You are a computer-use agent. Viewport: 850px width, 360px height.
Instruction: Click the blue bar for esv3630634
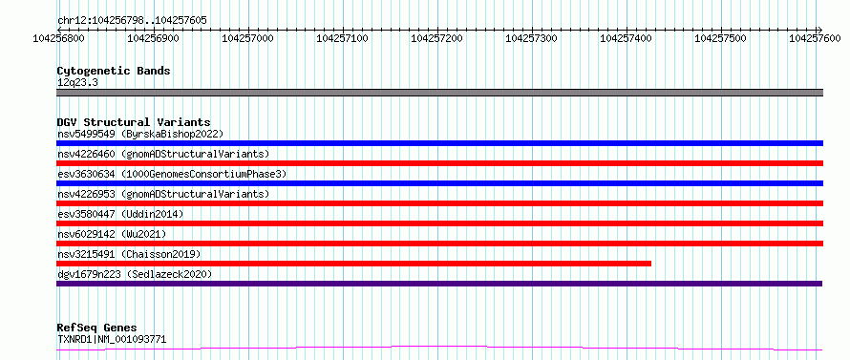[x=439, y=183]
